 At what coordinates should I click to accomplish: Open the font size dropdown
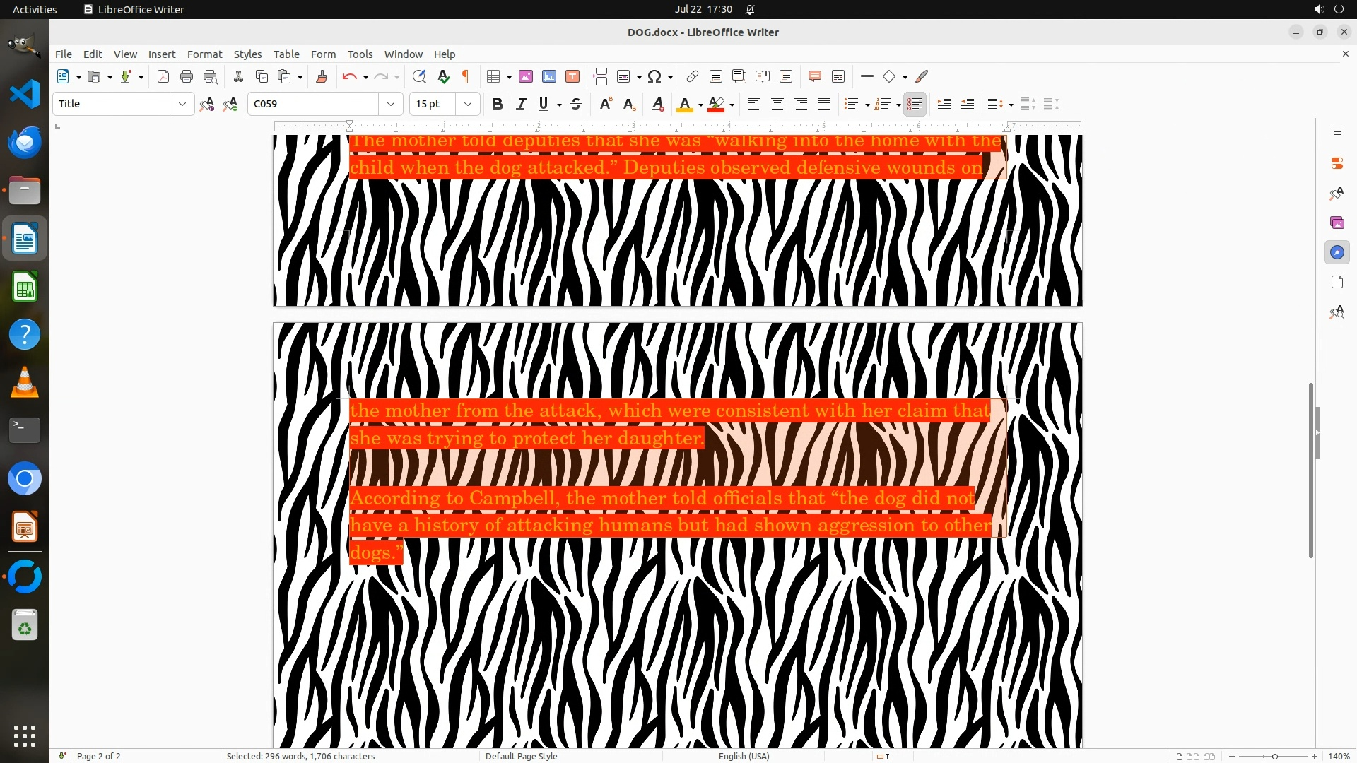[x=467, y=104]
